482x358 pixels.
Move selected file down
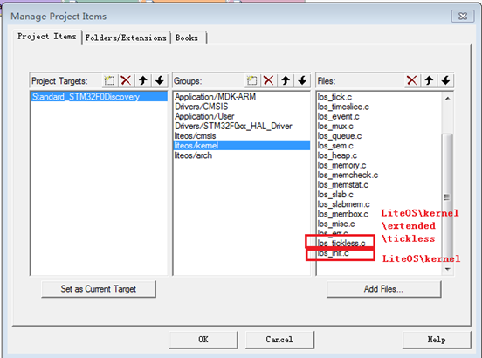point(445,81)
